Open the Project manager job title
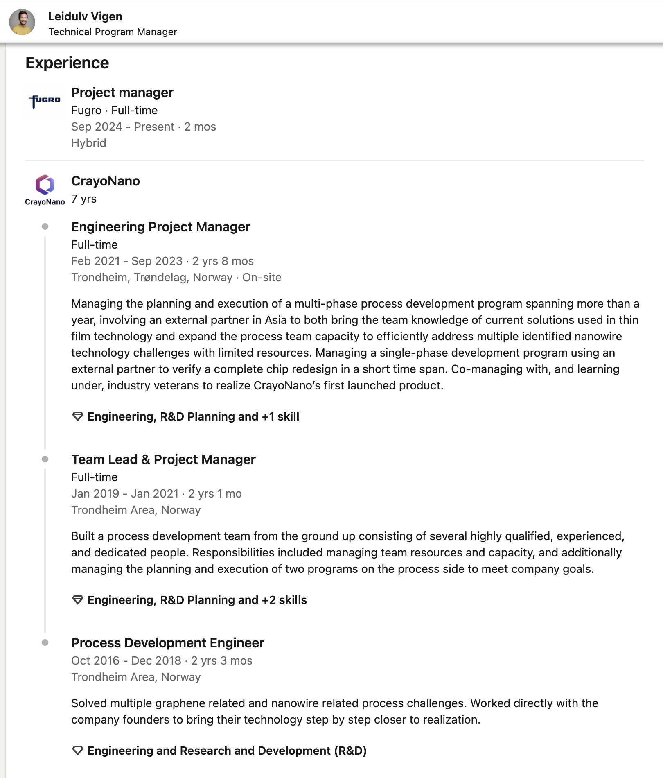The image size is (663, 778). click(x=122, y=93)
